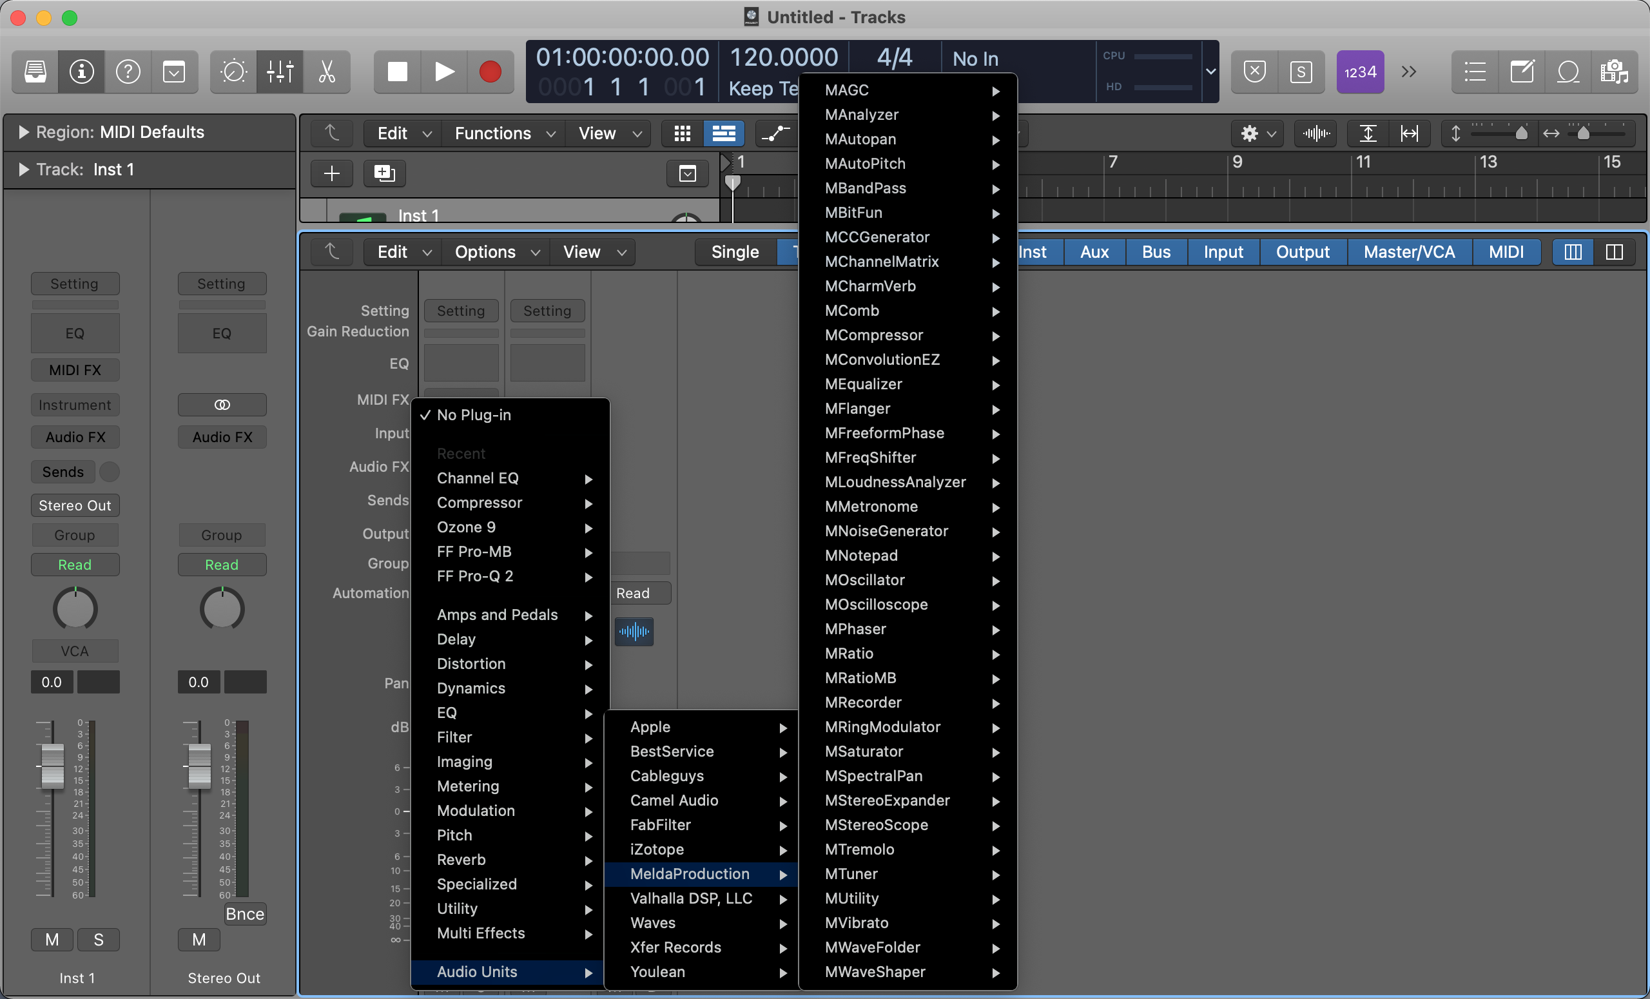Select the scissors tool icon
Viewport: 1650px width, 999px height.
pyautogui.click(x=327, y=72)
